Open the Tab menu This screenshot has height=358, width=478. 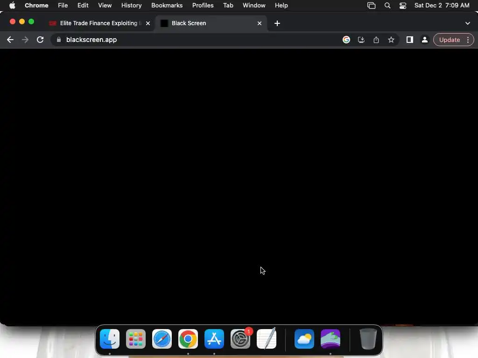[228, 6]
